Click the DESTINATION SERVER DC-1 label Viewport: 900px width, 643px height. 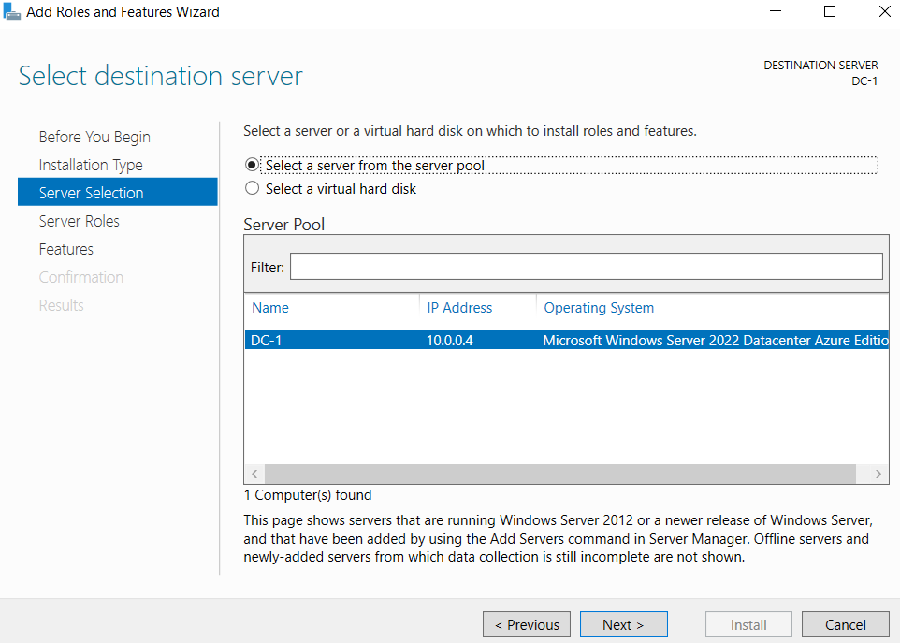click(x=820, y=73)
